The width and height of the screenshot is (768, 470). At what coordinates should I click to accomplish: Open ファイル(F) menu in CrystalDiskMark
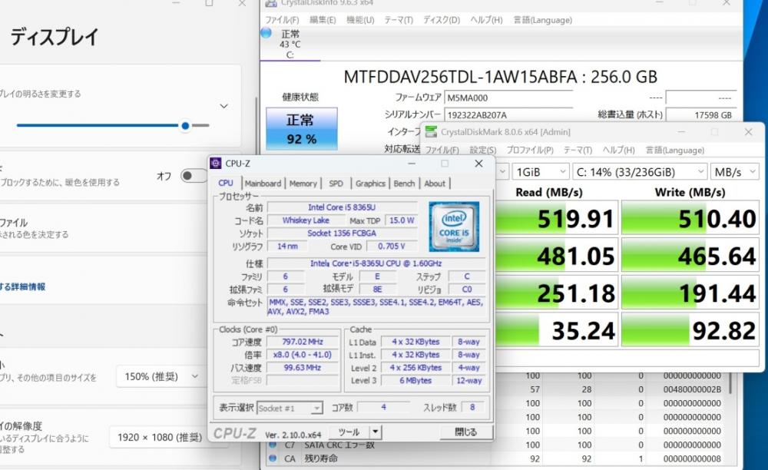[442, 151]
